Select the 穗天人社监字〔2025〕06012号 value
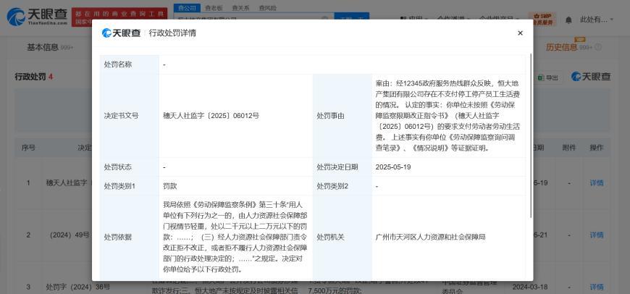The width and height of the screenshot is (630, 294). [x=211, y=116]
